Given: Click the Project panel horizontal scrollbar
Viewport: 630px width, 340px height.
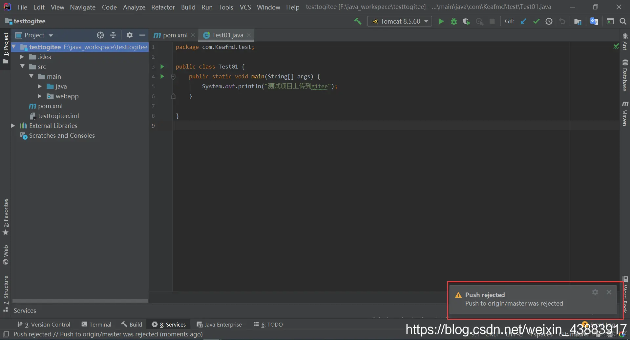Looking at the screenshot, I should [x=80, y=301].
